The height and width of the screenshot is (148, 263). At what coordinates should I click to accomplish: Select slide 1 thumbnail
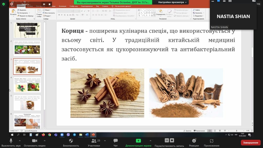pos(27,30)
